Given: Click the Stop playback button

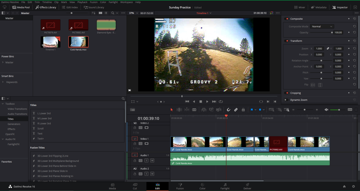Looking at the screenshot, I should click(201, 101).
